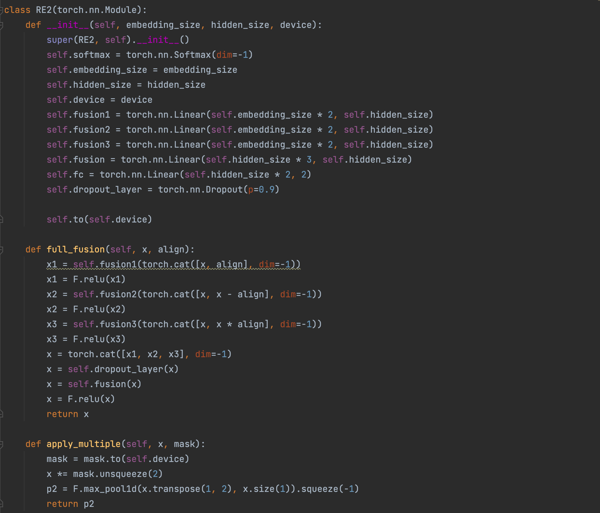
Task: Collapse the __init__ method fold marker
Action: pos(1,25)
